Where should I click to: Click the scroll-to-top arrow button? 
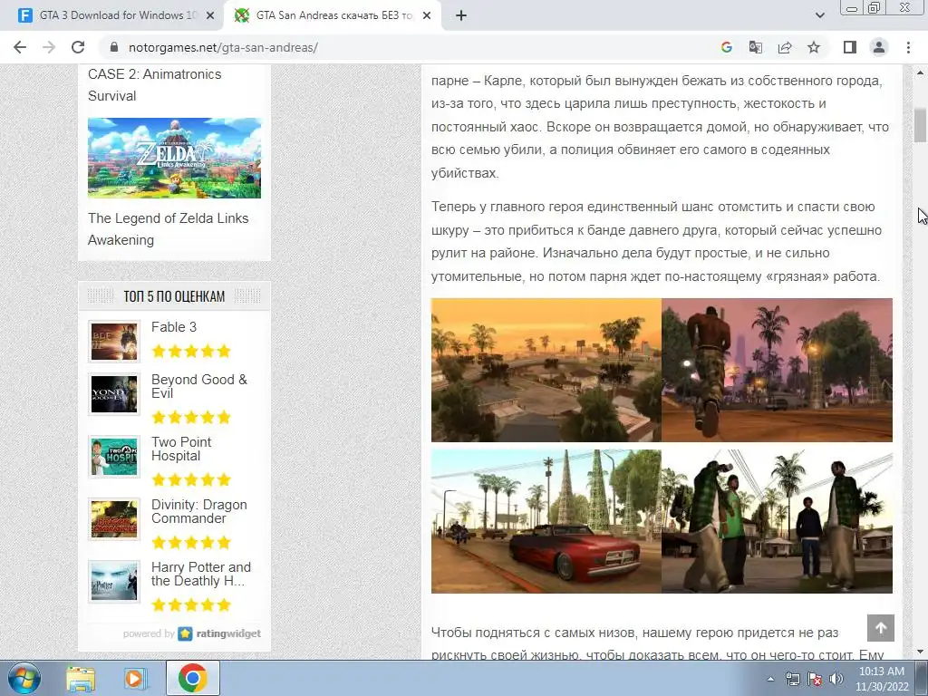pos(881,628)
